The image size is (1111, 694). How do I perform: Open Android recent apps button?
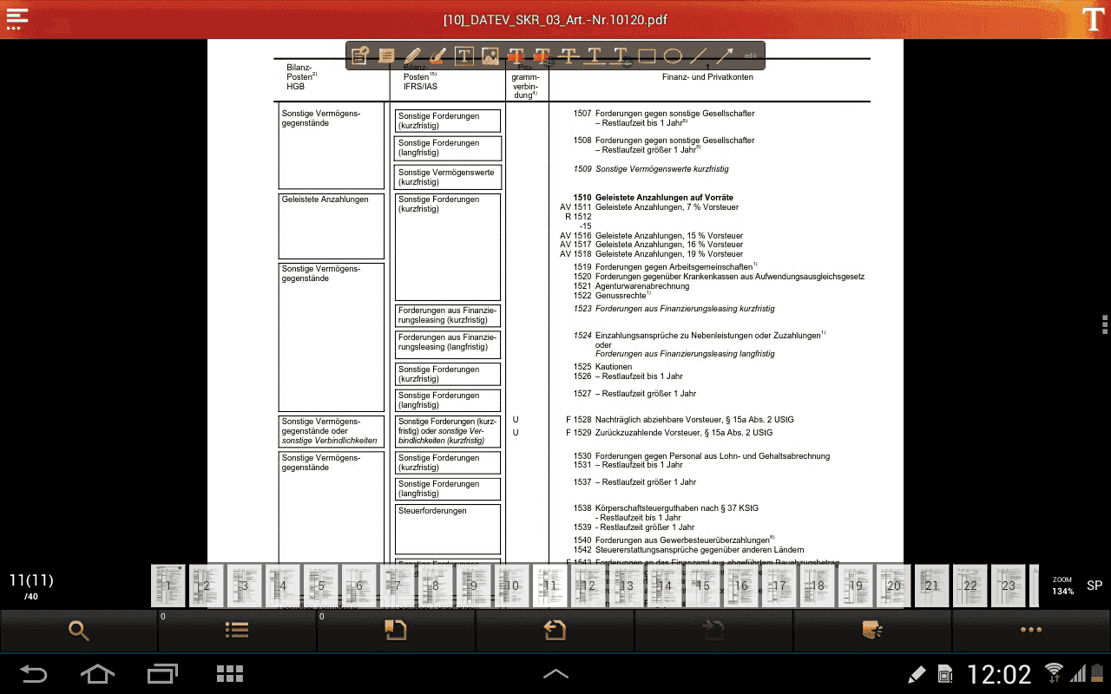[x=162, y=674]
